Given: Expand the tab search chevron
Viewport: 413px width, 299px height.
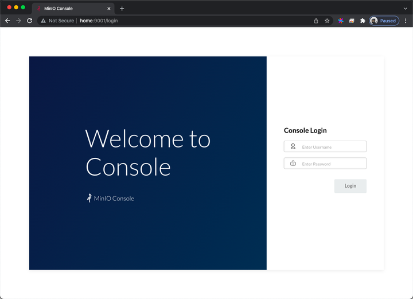Looking at the screenshot, I should (x=406, y=9).
